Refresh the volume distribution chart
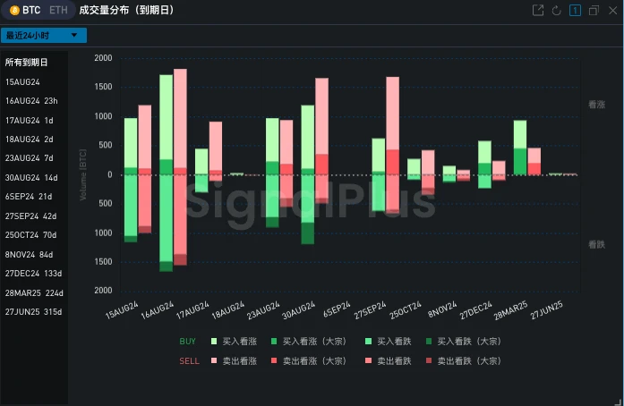The image size is (624, 406). (x=556, y=11)
